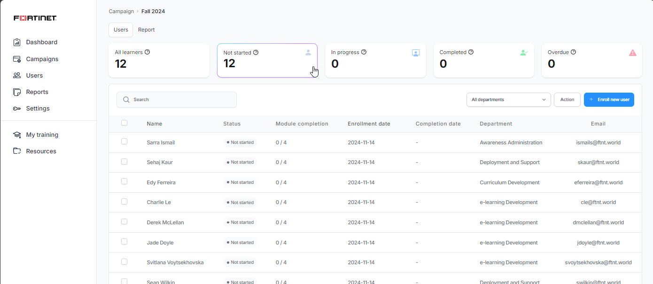653x284 pixels.
Task: Click the Awareness Administration department cell
Action: [x=511, y=142]
